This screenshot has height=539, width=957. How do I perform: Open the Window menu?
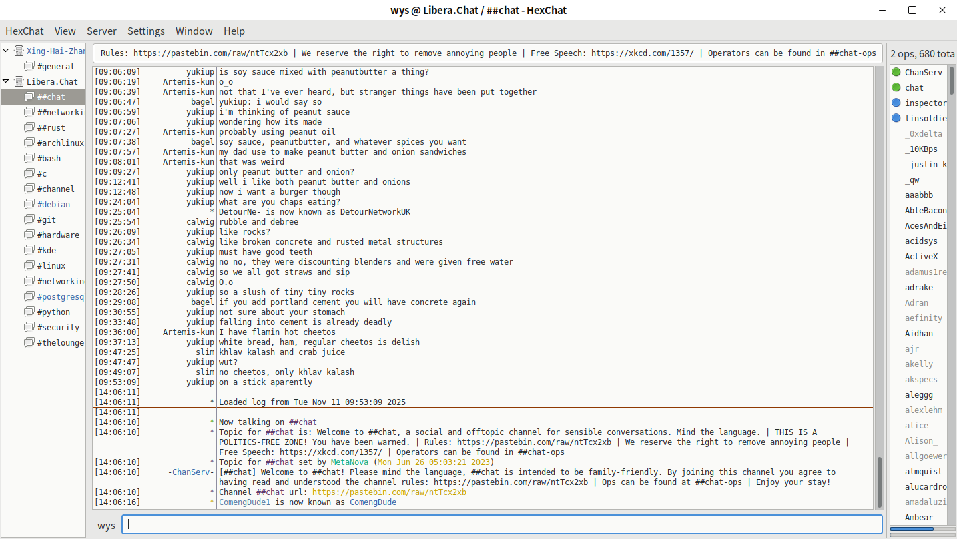[x=194, y=31]
